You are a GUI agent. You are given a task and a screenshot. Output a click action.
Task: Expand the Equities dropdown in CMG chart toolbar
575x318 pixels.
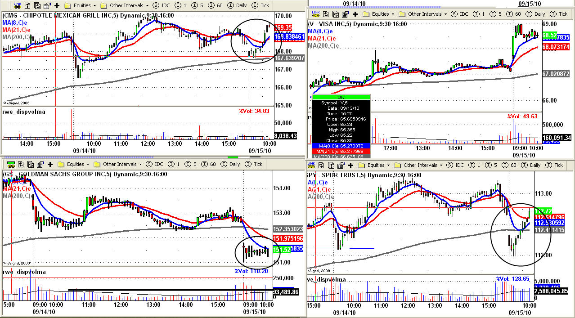click(x=80, y=6)
